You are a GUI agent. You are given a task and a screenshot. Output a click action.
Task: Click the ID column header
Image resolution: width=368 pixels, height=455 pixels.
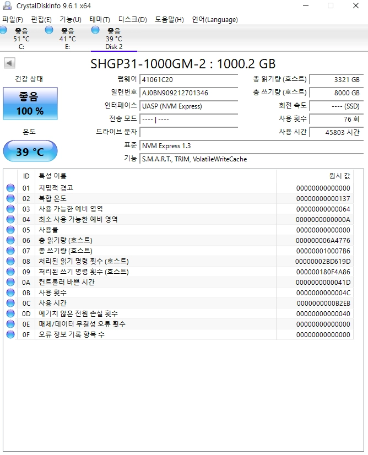point(26,176)
